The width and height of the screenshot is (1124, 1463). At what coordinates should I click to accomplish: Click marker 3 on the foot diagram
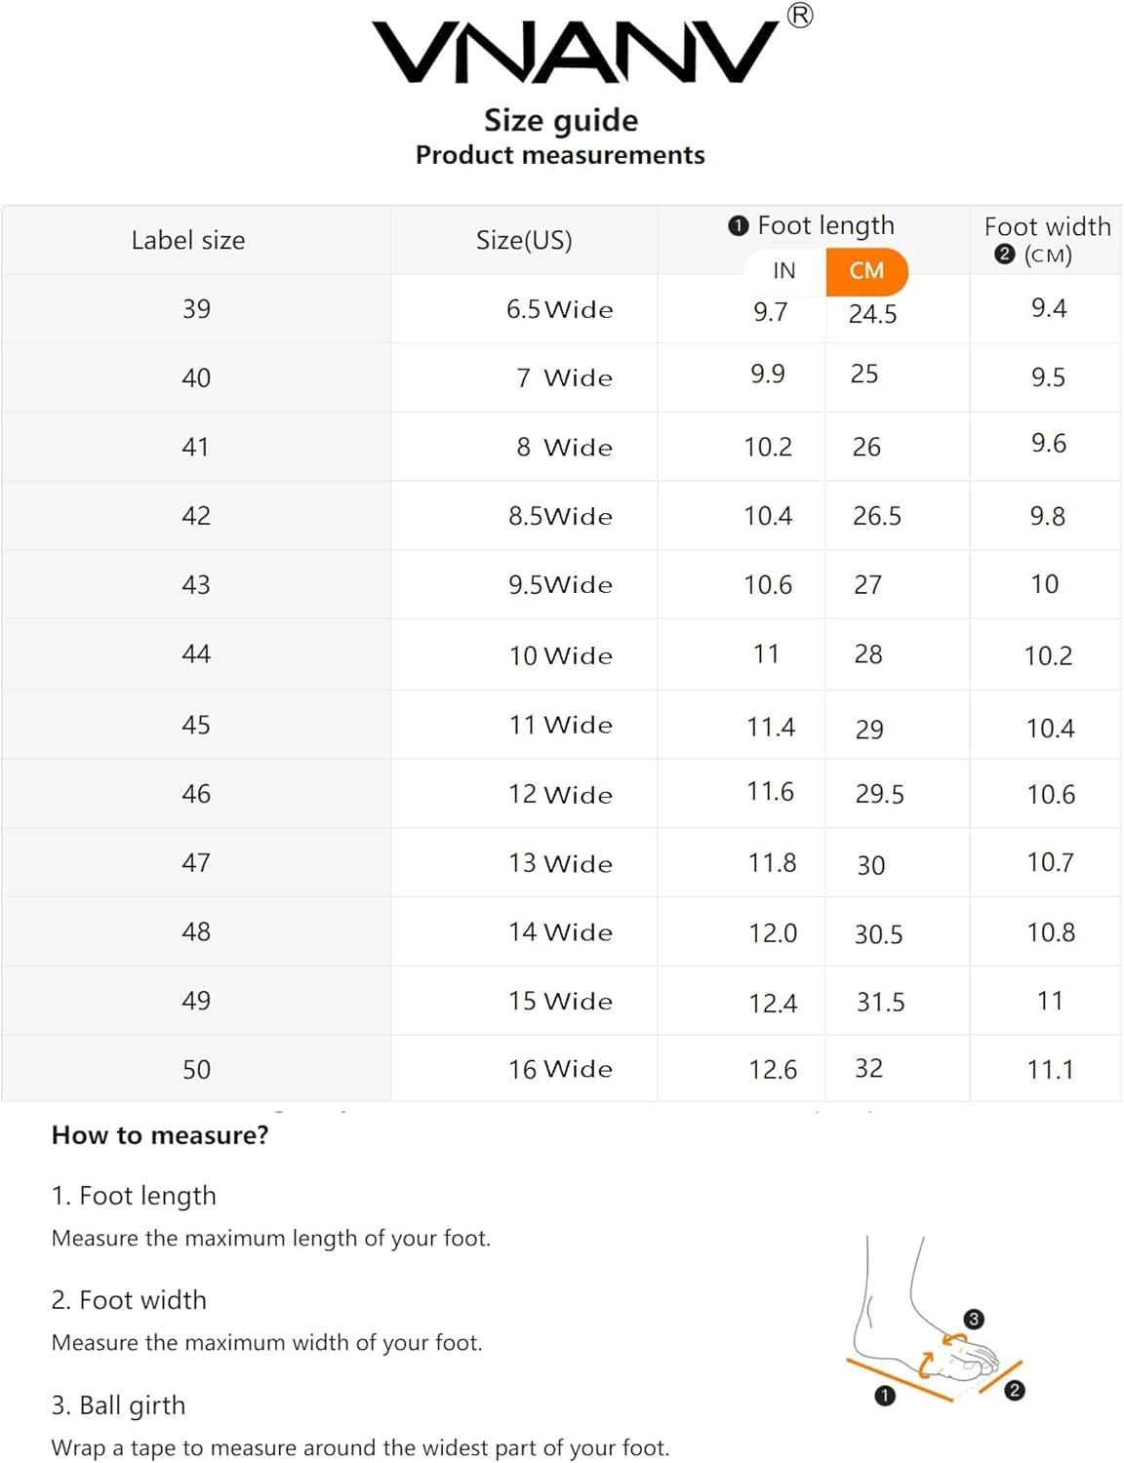click(x=974, y=1320)
